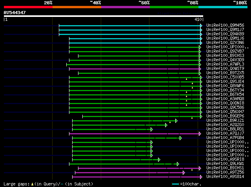Click the cyan alignment bar for Q9M1J6

point(135,38)
